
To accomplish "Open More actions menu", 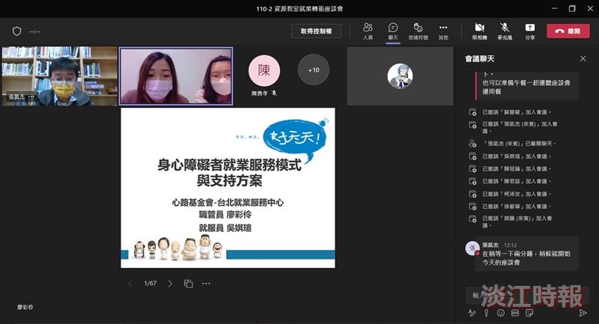I will point(443,31).
